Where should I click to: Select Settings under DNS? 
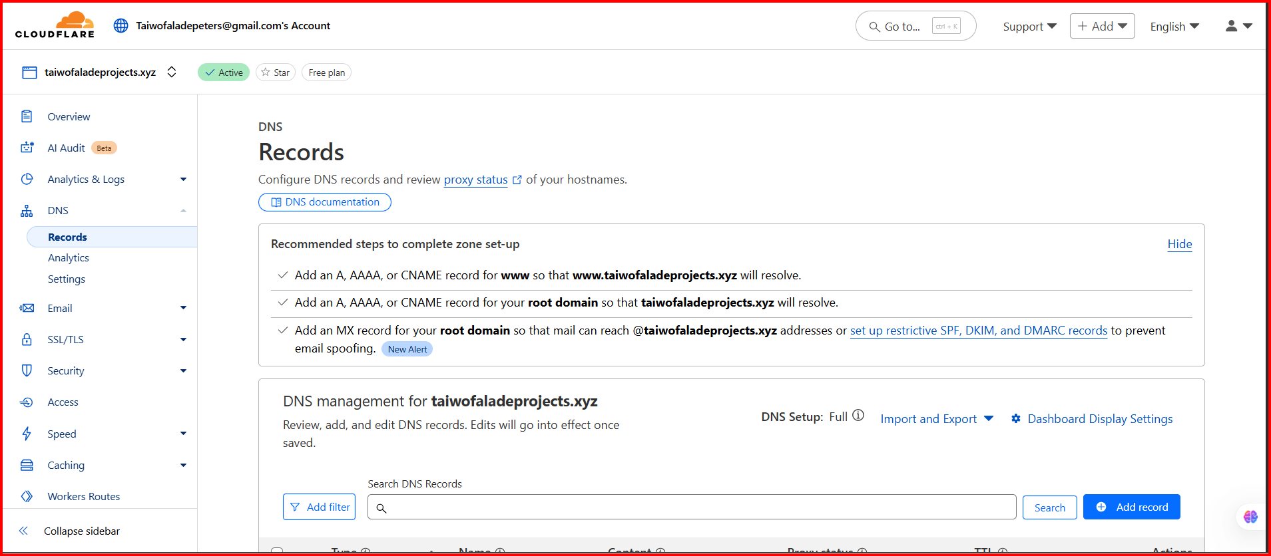[66, 279]
